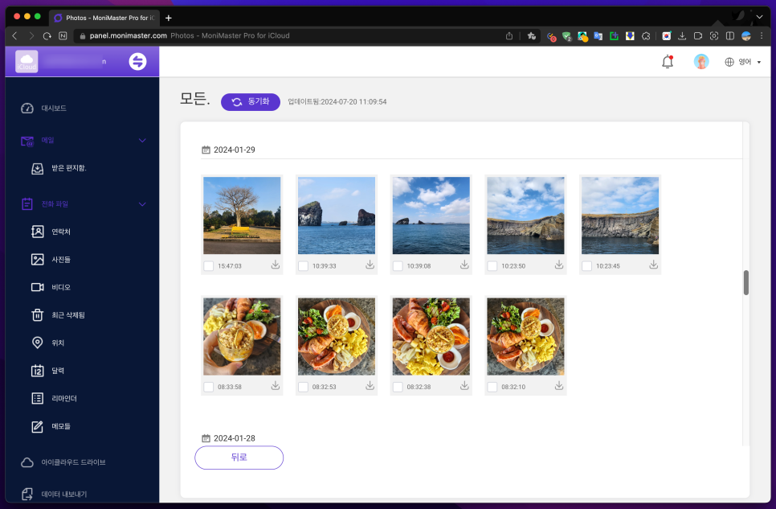Tick the checkbox for photo 10:39:33
Viewport: 776px width, 509px height.
[304, 266]
